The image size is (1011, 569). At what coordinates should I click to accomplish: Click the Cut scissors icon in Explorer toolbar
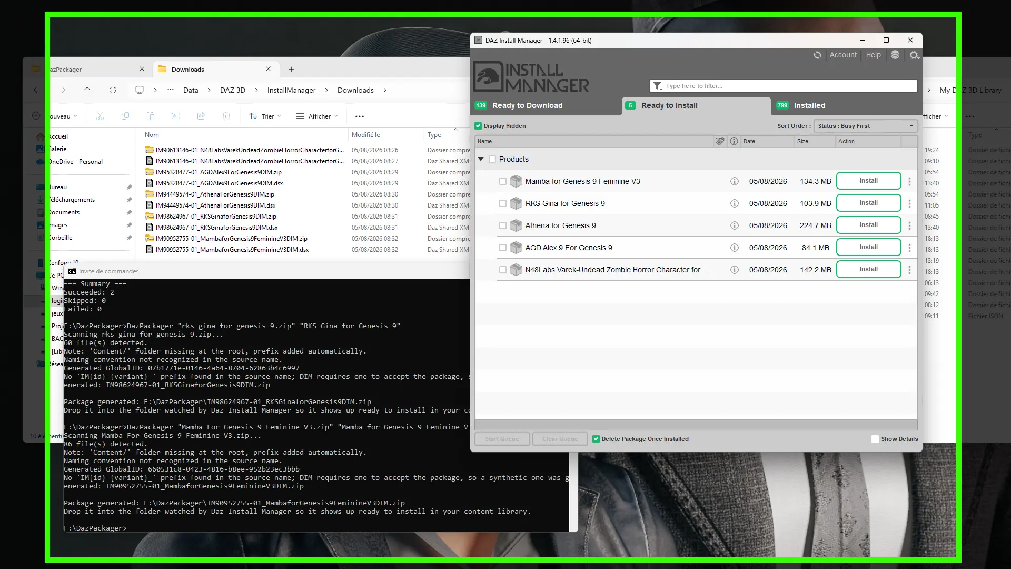coord(100,116)
